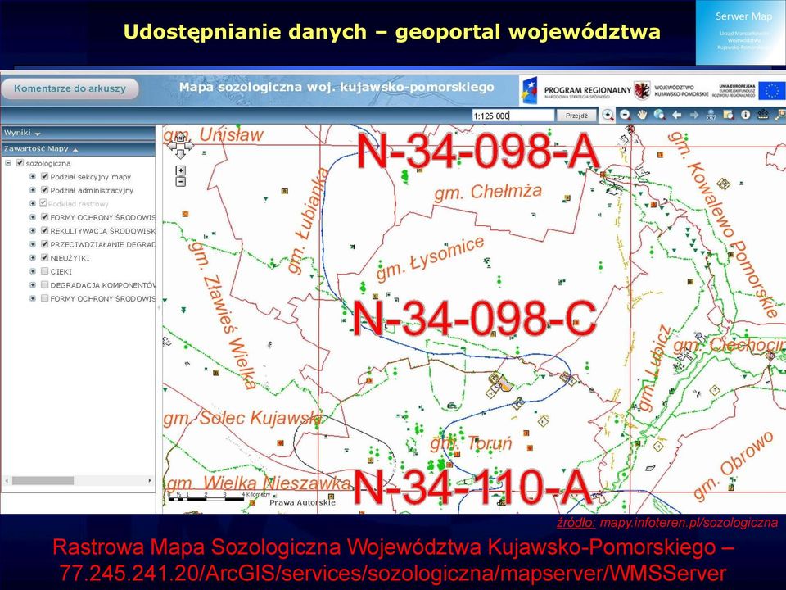Pan map north with the N arrow
This screenshot has height=590, width=786.
181,138
